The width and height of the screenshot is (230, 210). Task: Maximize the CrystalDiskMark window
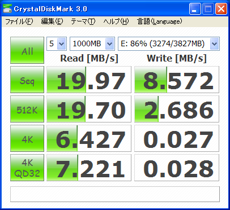point(208,9)
